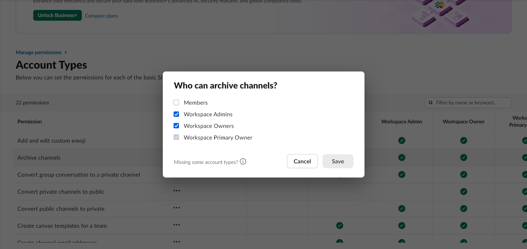Click Workspace Owner checkmark for Convert private channels

click(x=464, y=191)
